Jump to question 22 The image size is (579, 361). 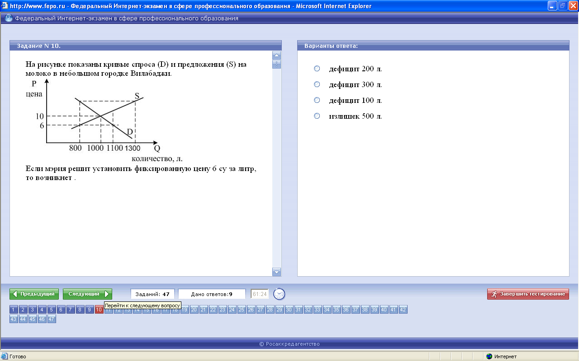[213, 310]
